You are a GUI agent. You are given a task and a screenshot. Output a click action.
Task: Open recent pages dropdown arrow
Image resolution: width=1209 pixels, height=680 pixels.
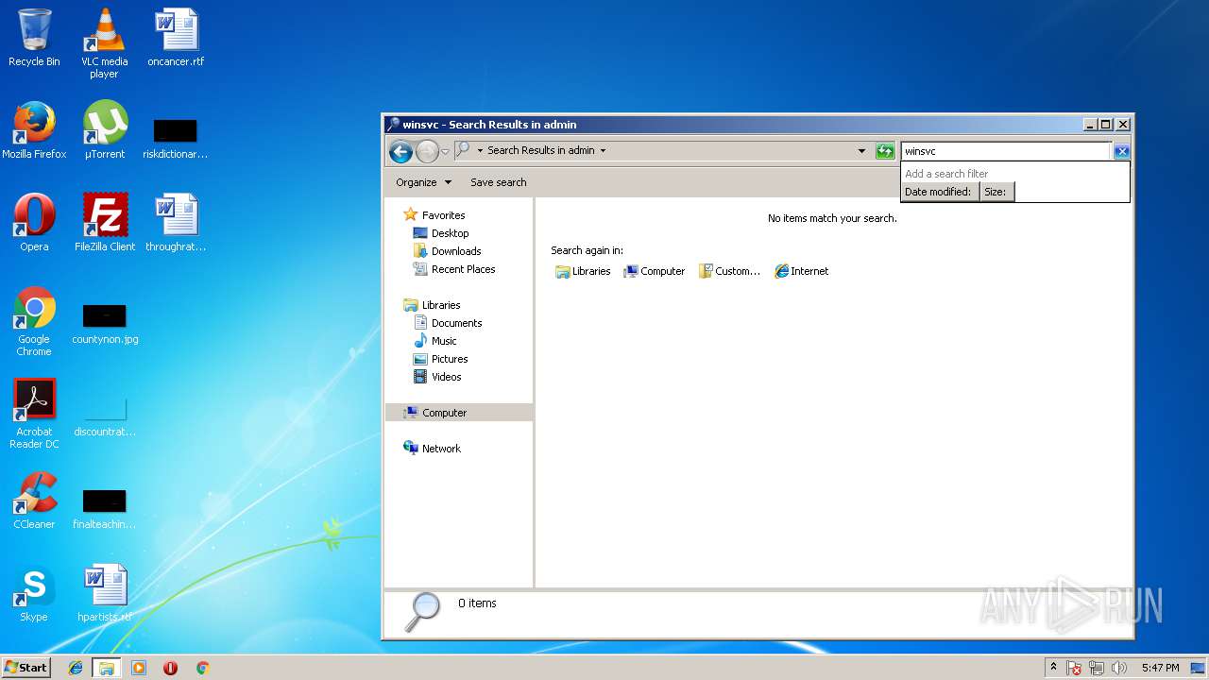445,151
